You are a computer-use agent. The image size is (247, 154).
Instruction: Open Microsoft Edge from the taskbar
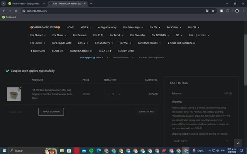[99, 151]
